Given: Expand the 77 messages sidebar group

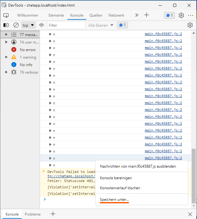Looking at the screenshot, I should pos(6,34).
